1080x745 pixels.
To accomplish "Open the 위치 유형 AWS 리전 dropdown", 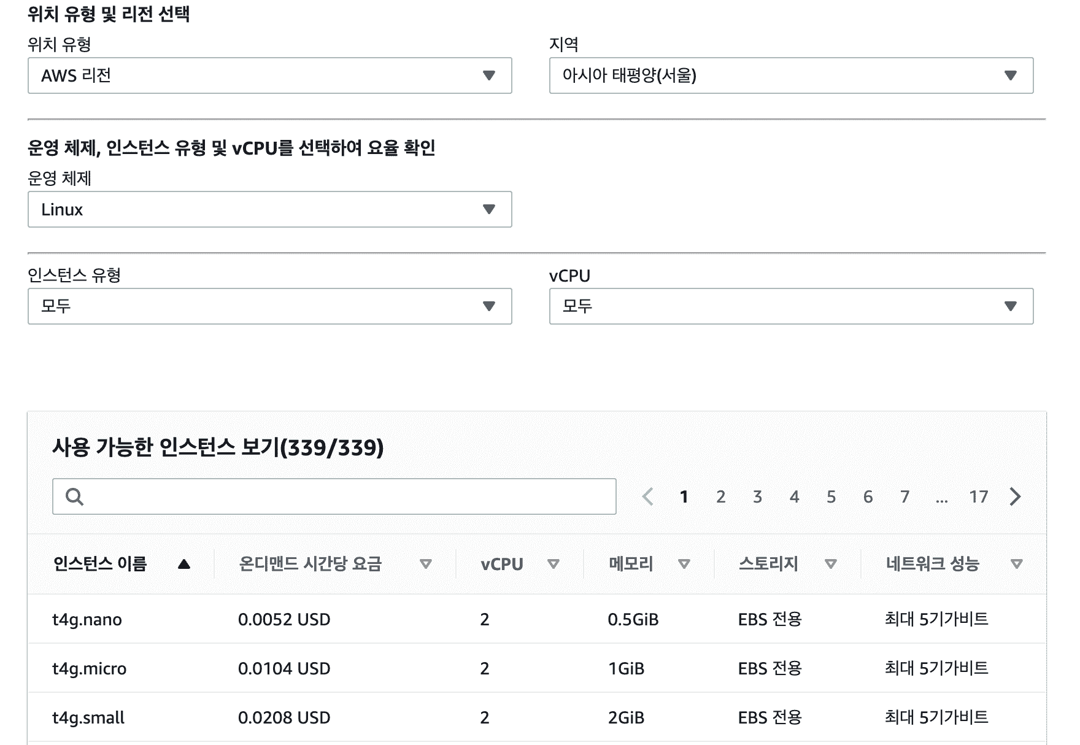I will pyautogui.click(x=269, y=75).
